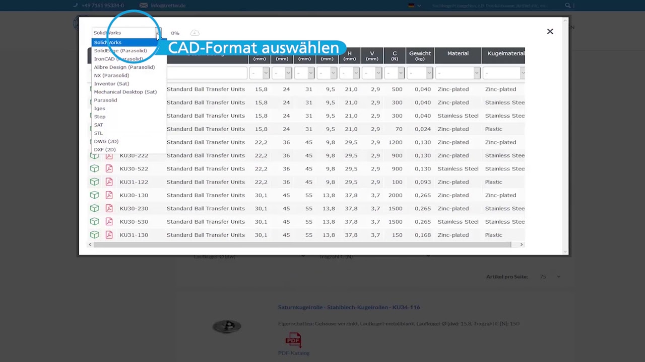The height and width of the screenshot is (362, 645).
Task: Choose NX (Parasolid) format
Action: click(128, 75)
